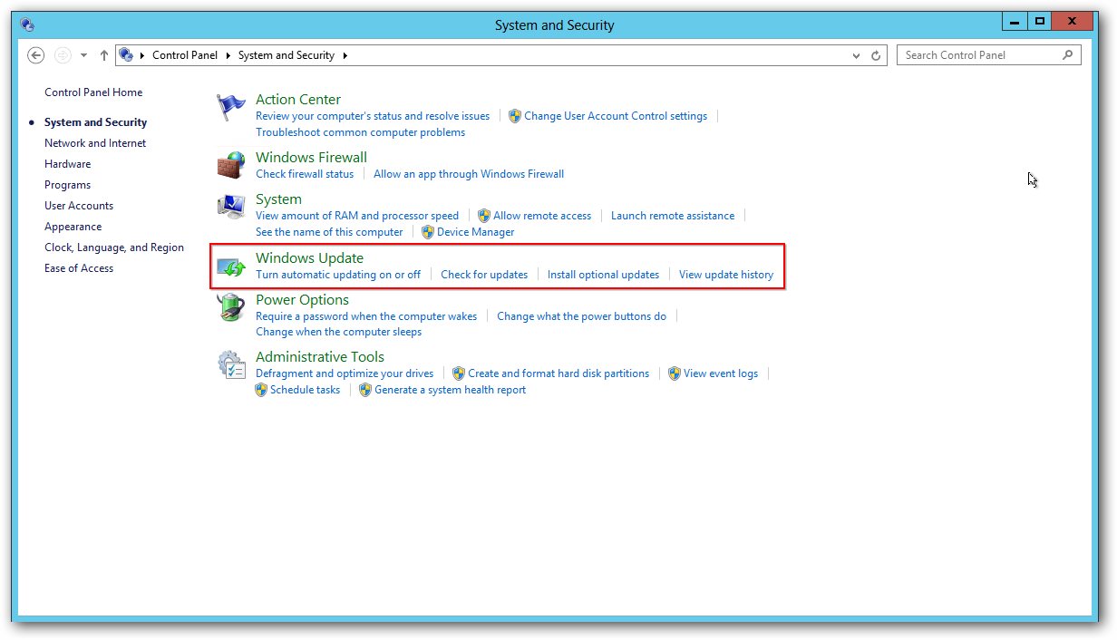This screenshot has height=640, width=1117.
Task: Expand the arrow before Control Panel breadcrumb
Action: tap(142, 55)
